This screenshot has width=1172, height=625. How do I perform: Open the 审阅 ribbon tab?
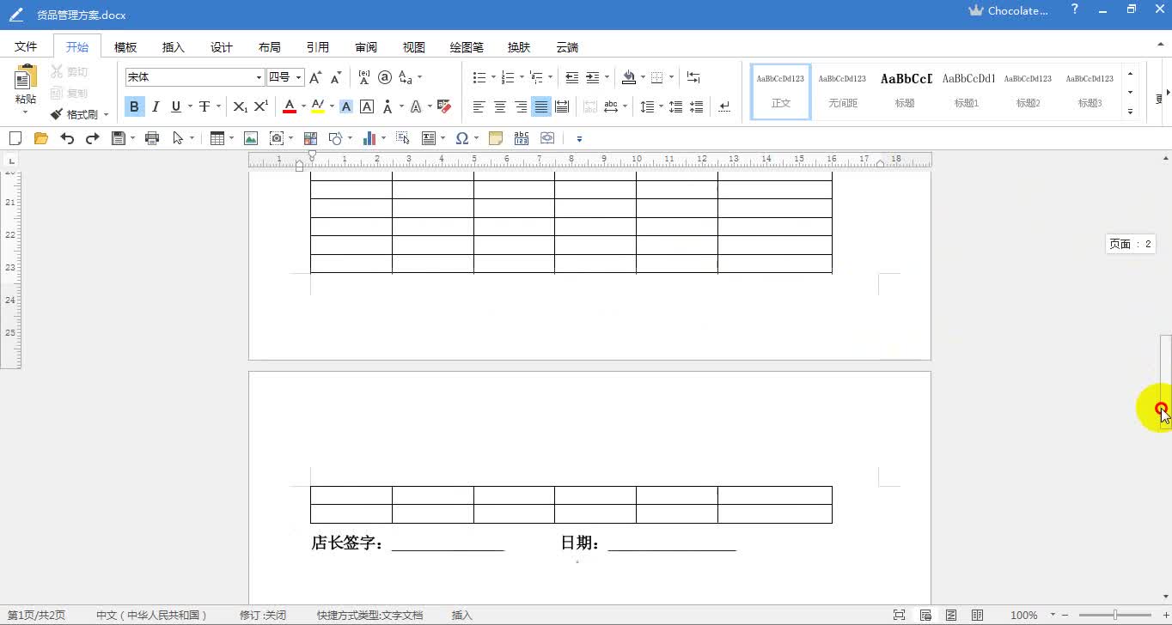[365, 47]
